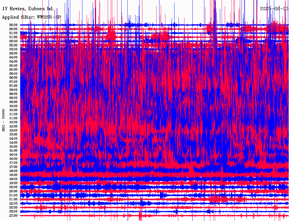Click the 05:00 time row label
The image size is (291, 221).
13,65
